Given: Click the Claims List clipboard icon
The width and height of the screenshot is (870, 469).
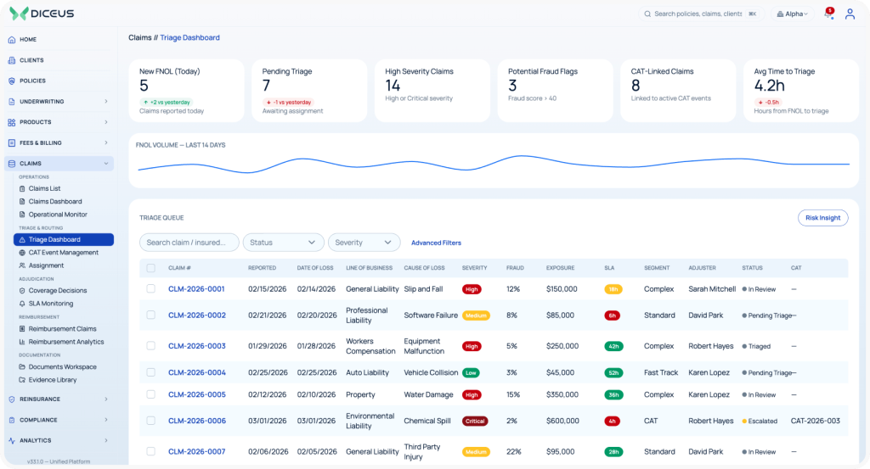Looking at the screenshot, I should (x=22, y=189).
